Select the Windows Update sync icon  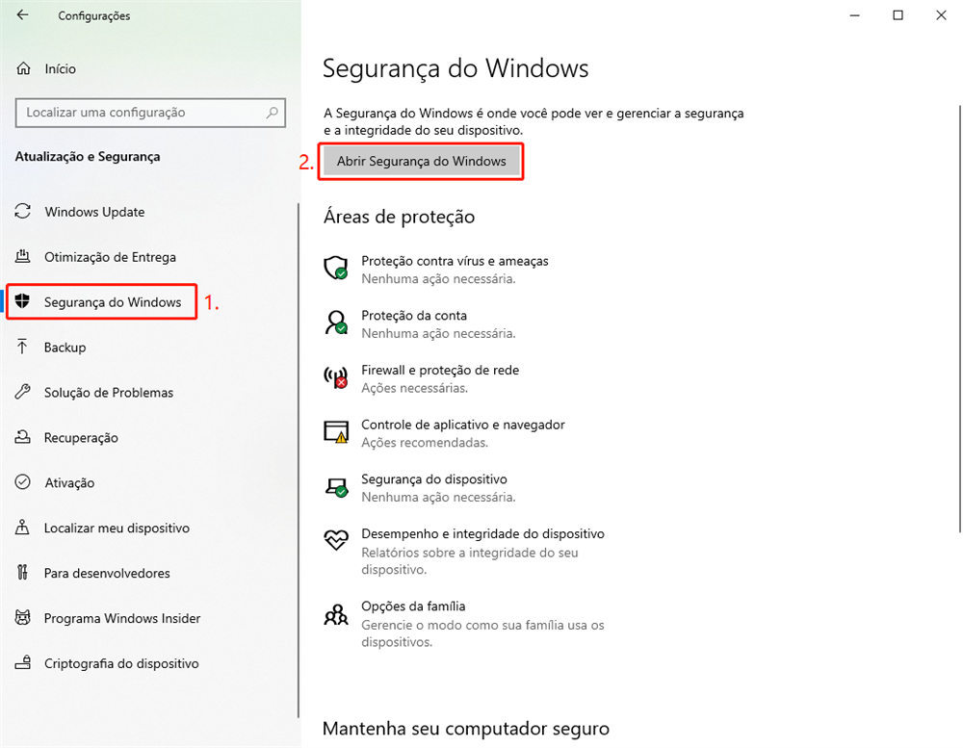(22, 212)
